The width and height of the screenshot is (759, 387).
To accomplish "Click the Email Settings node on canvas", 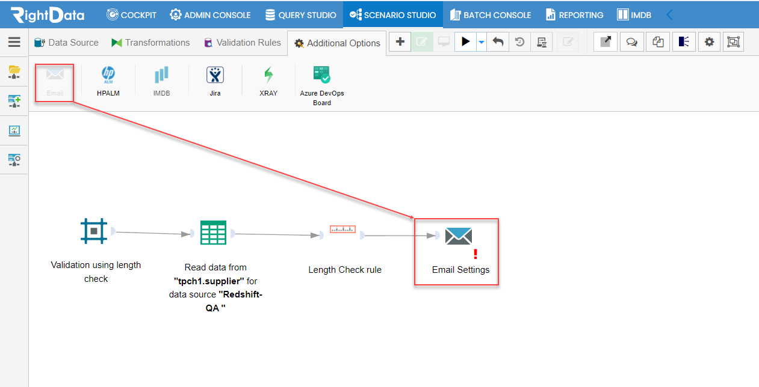I will pos(459,237).
